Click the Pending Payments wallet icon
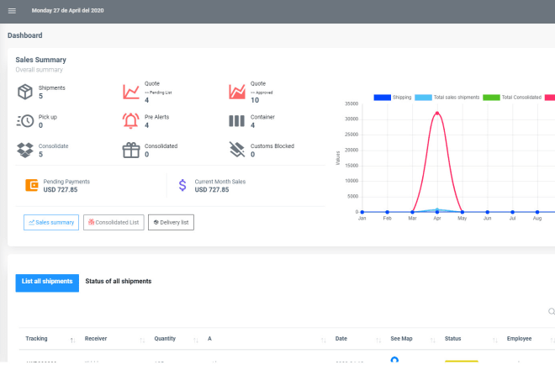 [x=32, y=185]
